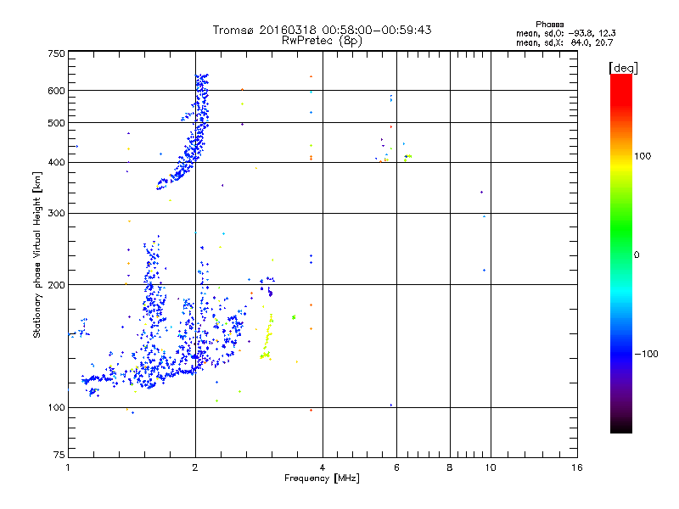Click the 'Stationary phase Virtual Height [km]' axis label
Screen dimensions: 679x509
pos(36,255)
